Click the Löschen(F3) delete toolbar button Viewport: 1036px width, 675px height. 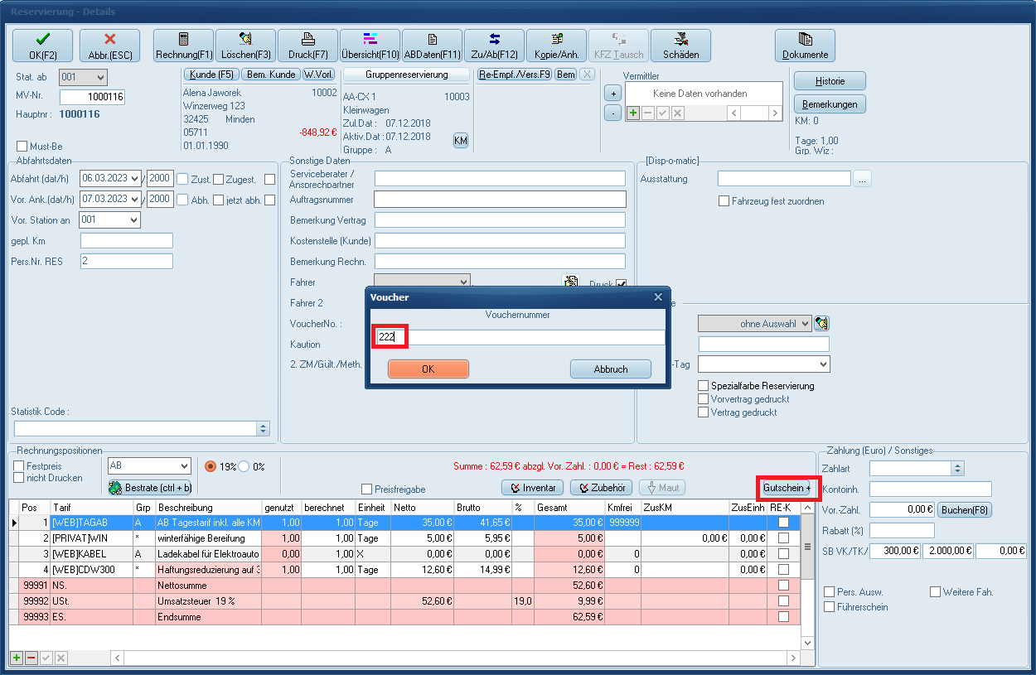click(x=246, y=46)
